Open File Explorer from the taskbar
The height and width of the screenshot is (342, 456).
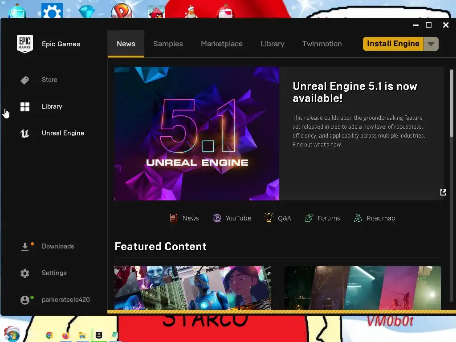pos(82,335)
